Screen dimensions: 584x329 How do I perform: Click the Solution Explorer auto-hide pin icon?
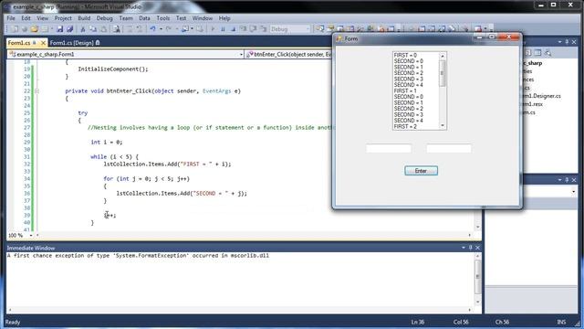pyautogui.click(x=567, y=42)
